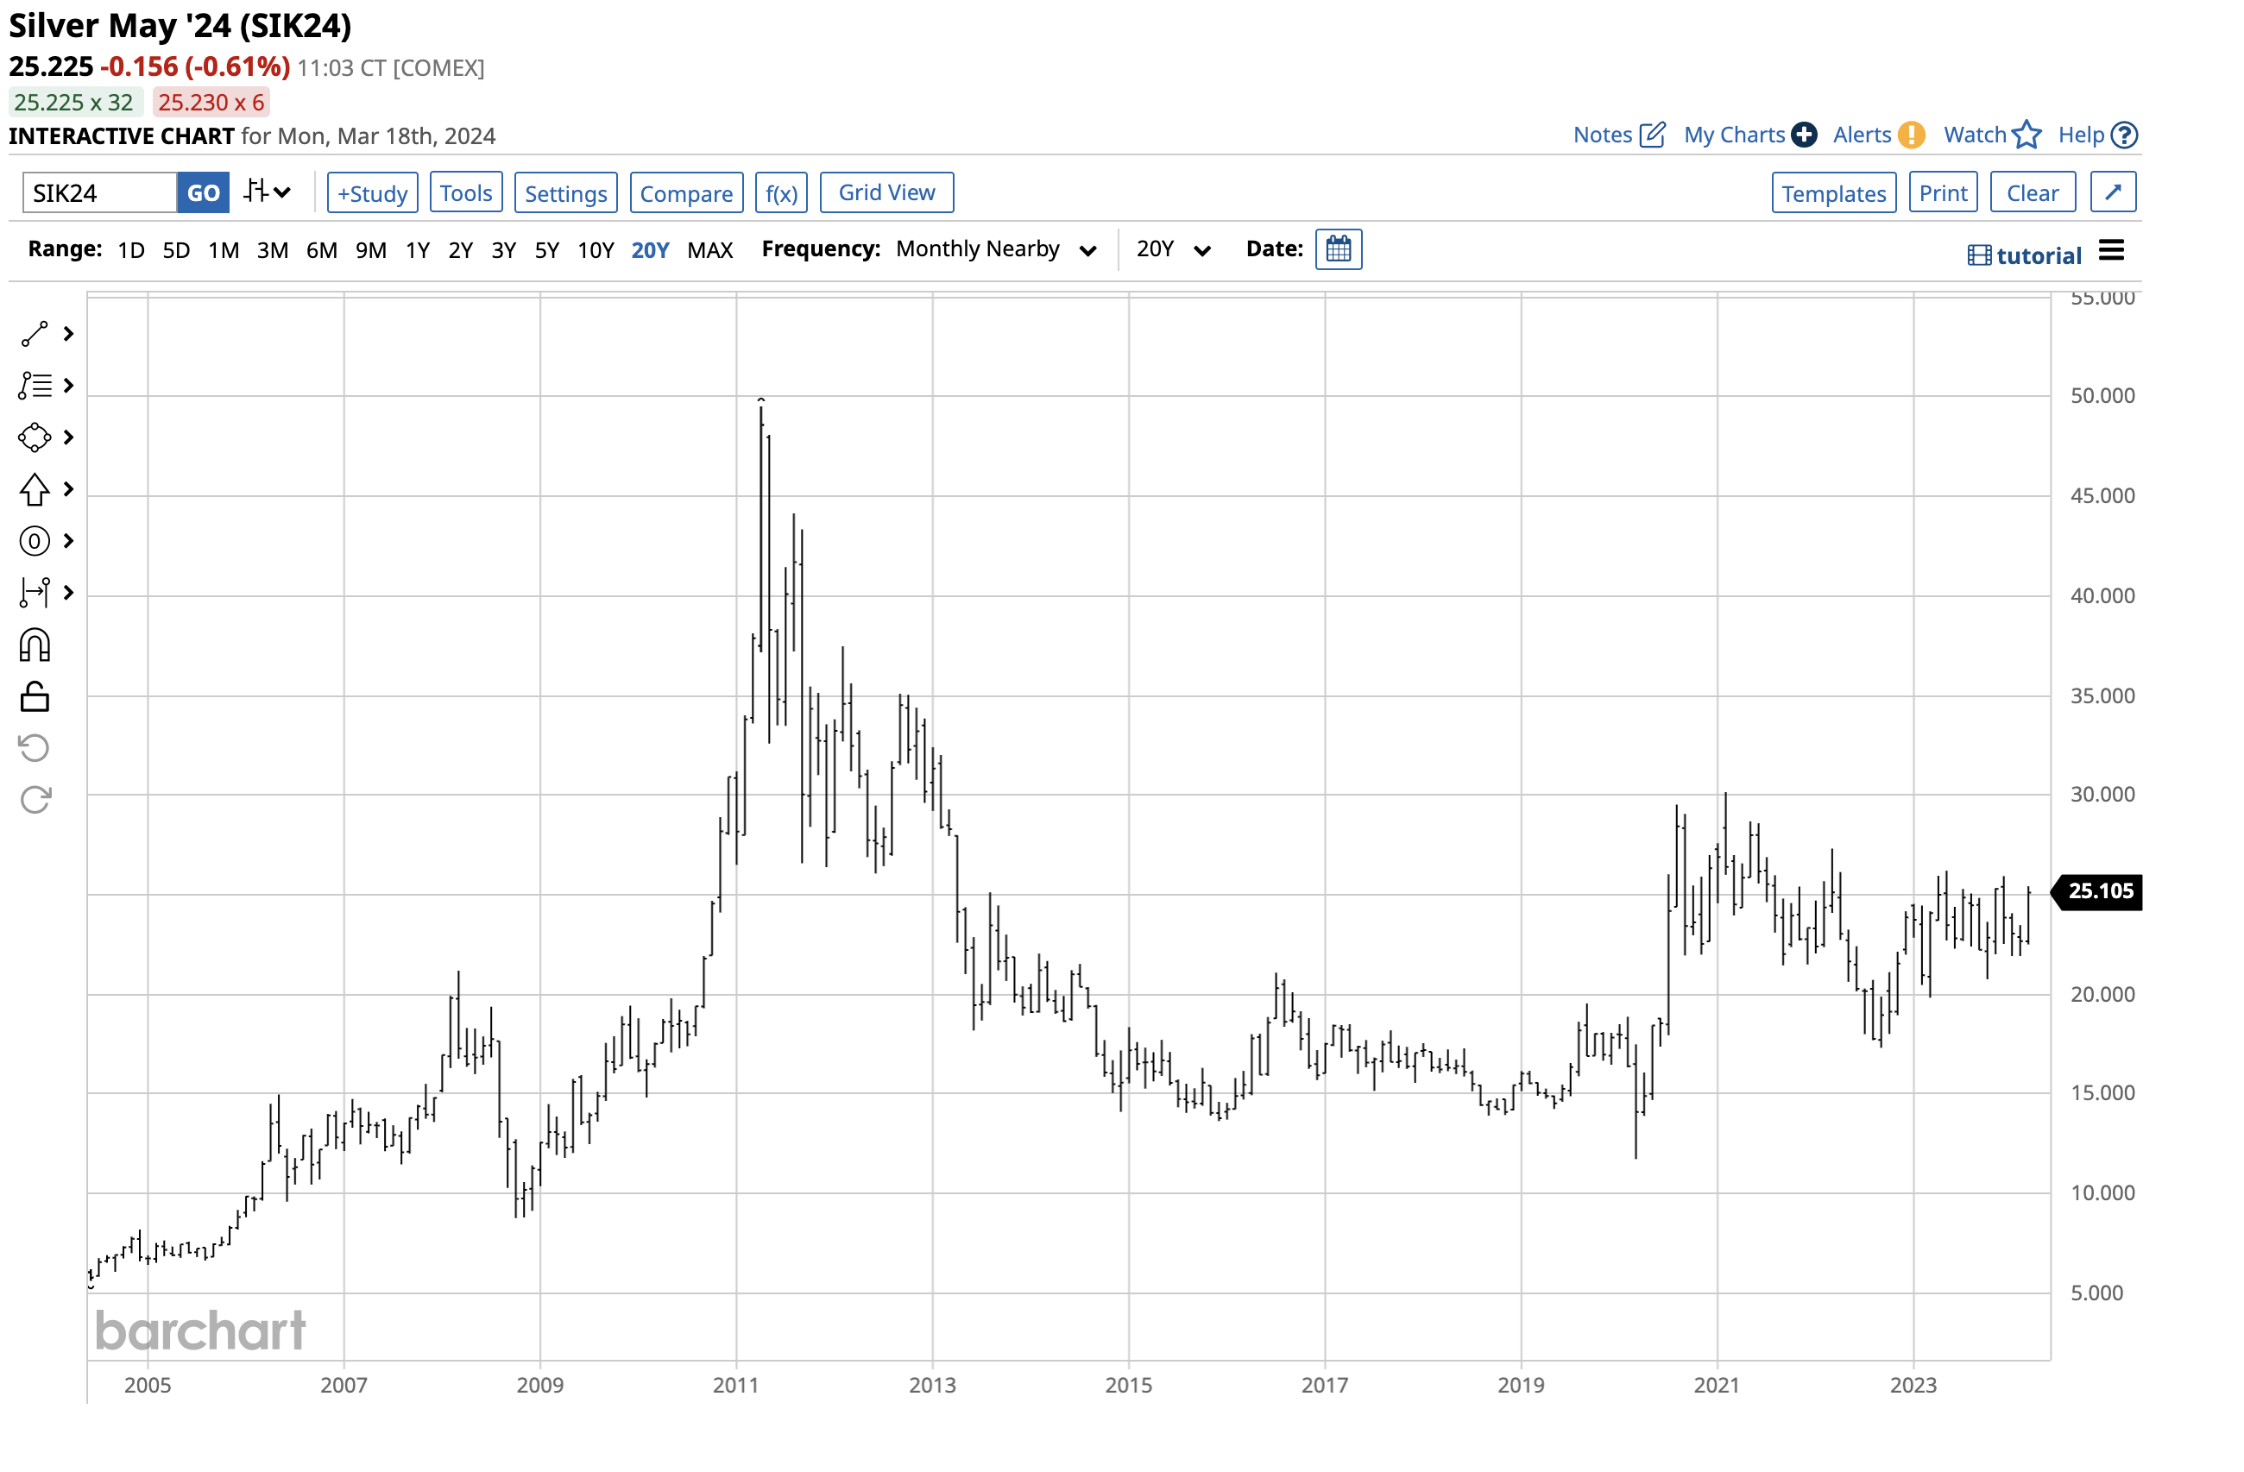Click the undo arrow icon
Screen dimensions: 2244x1472
[35, 748]
